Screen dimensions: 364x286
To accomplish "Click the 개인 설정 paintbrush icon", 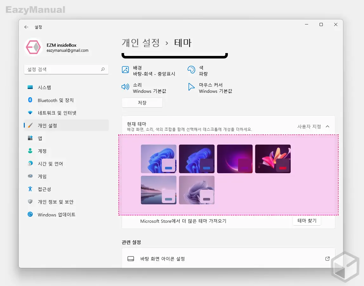I will tap(30, 126).
